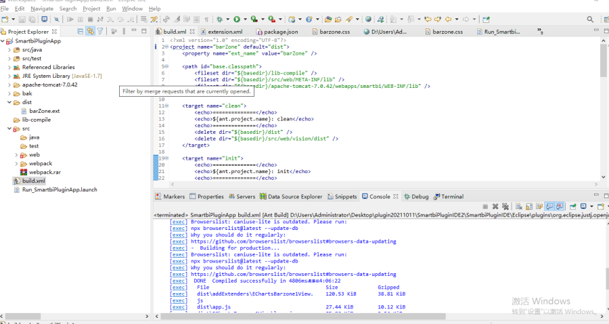Expand the Referenced Libraries node
The image size is (609, 324).
[x=9, y=67]
